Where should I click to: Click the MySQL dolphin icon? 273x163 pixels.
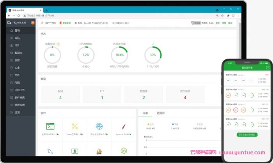50,151
